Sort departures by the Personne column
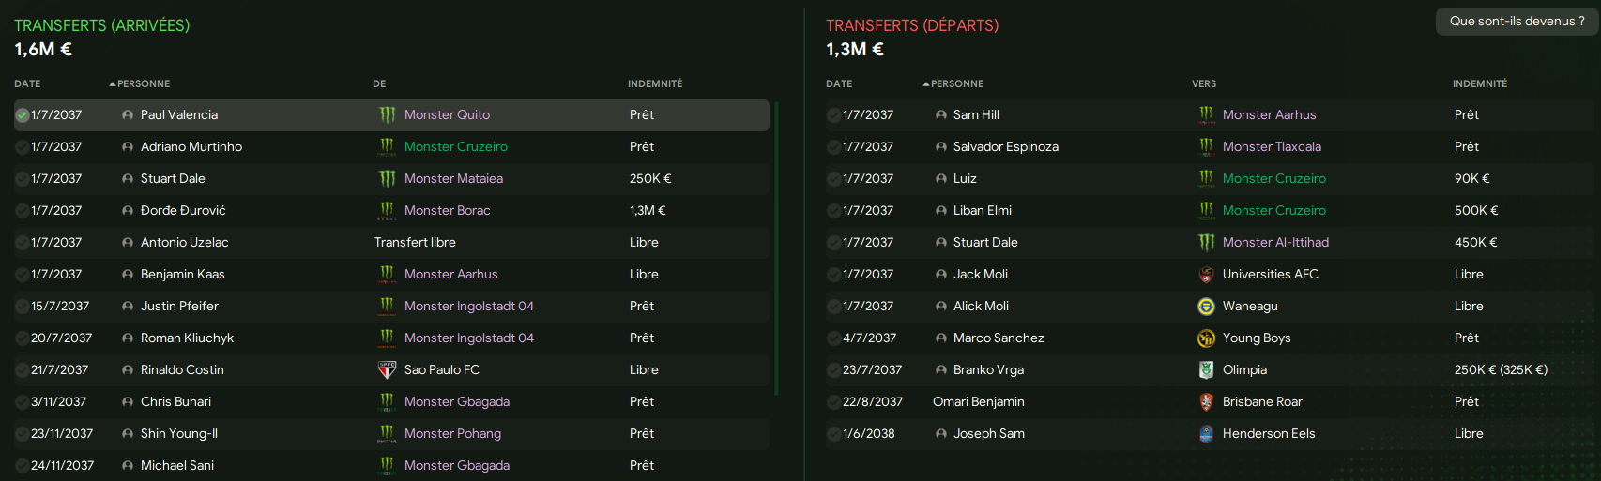The width and height of the screenshot is (1601, 481). click(953, 84)
